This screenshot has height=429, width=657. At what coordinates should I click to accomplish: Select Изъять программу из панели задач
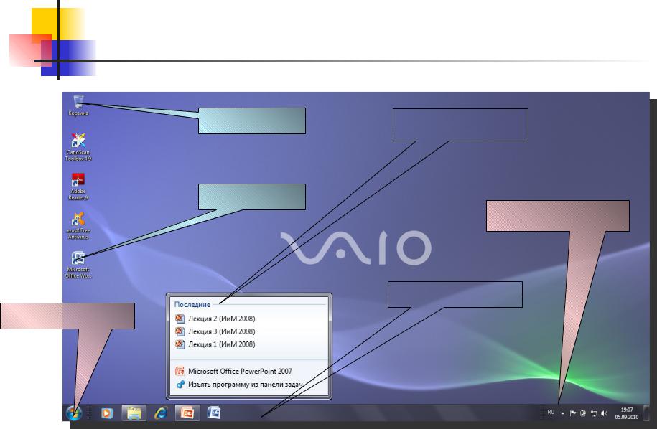click(239, 385)
